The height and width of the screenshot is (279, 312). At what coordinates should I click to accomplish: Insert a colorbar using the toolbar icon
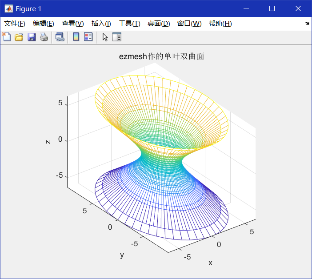76,37
